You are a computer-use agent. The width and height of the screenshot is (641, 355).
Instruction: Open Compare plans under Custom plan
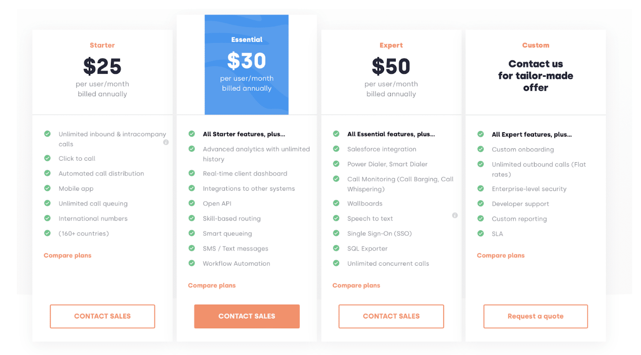(501, 255)
